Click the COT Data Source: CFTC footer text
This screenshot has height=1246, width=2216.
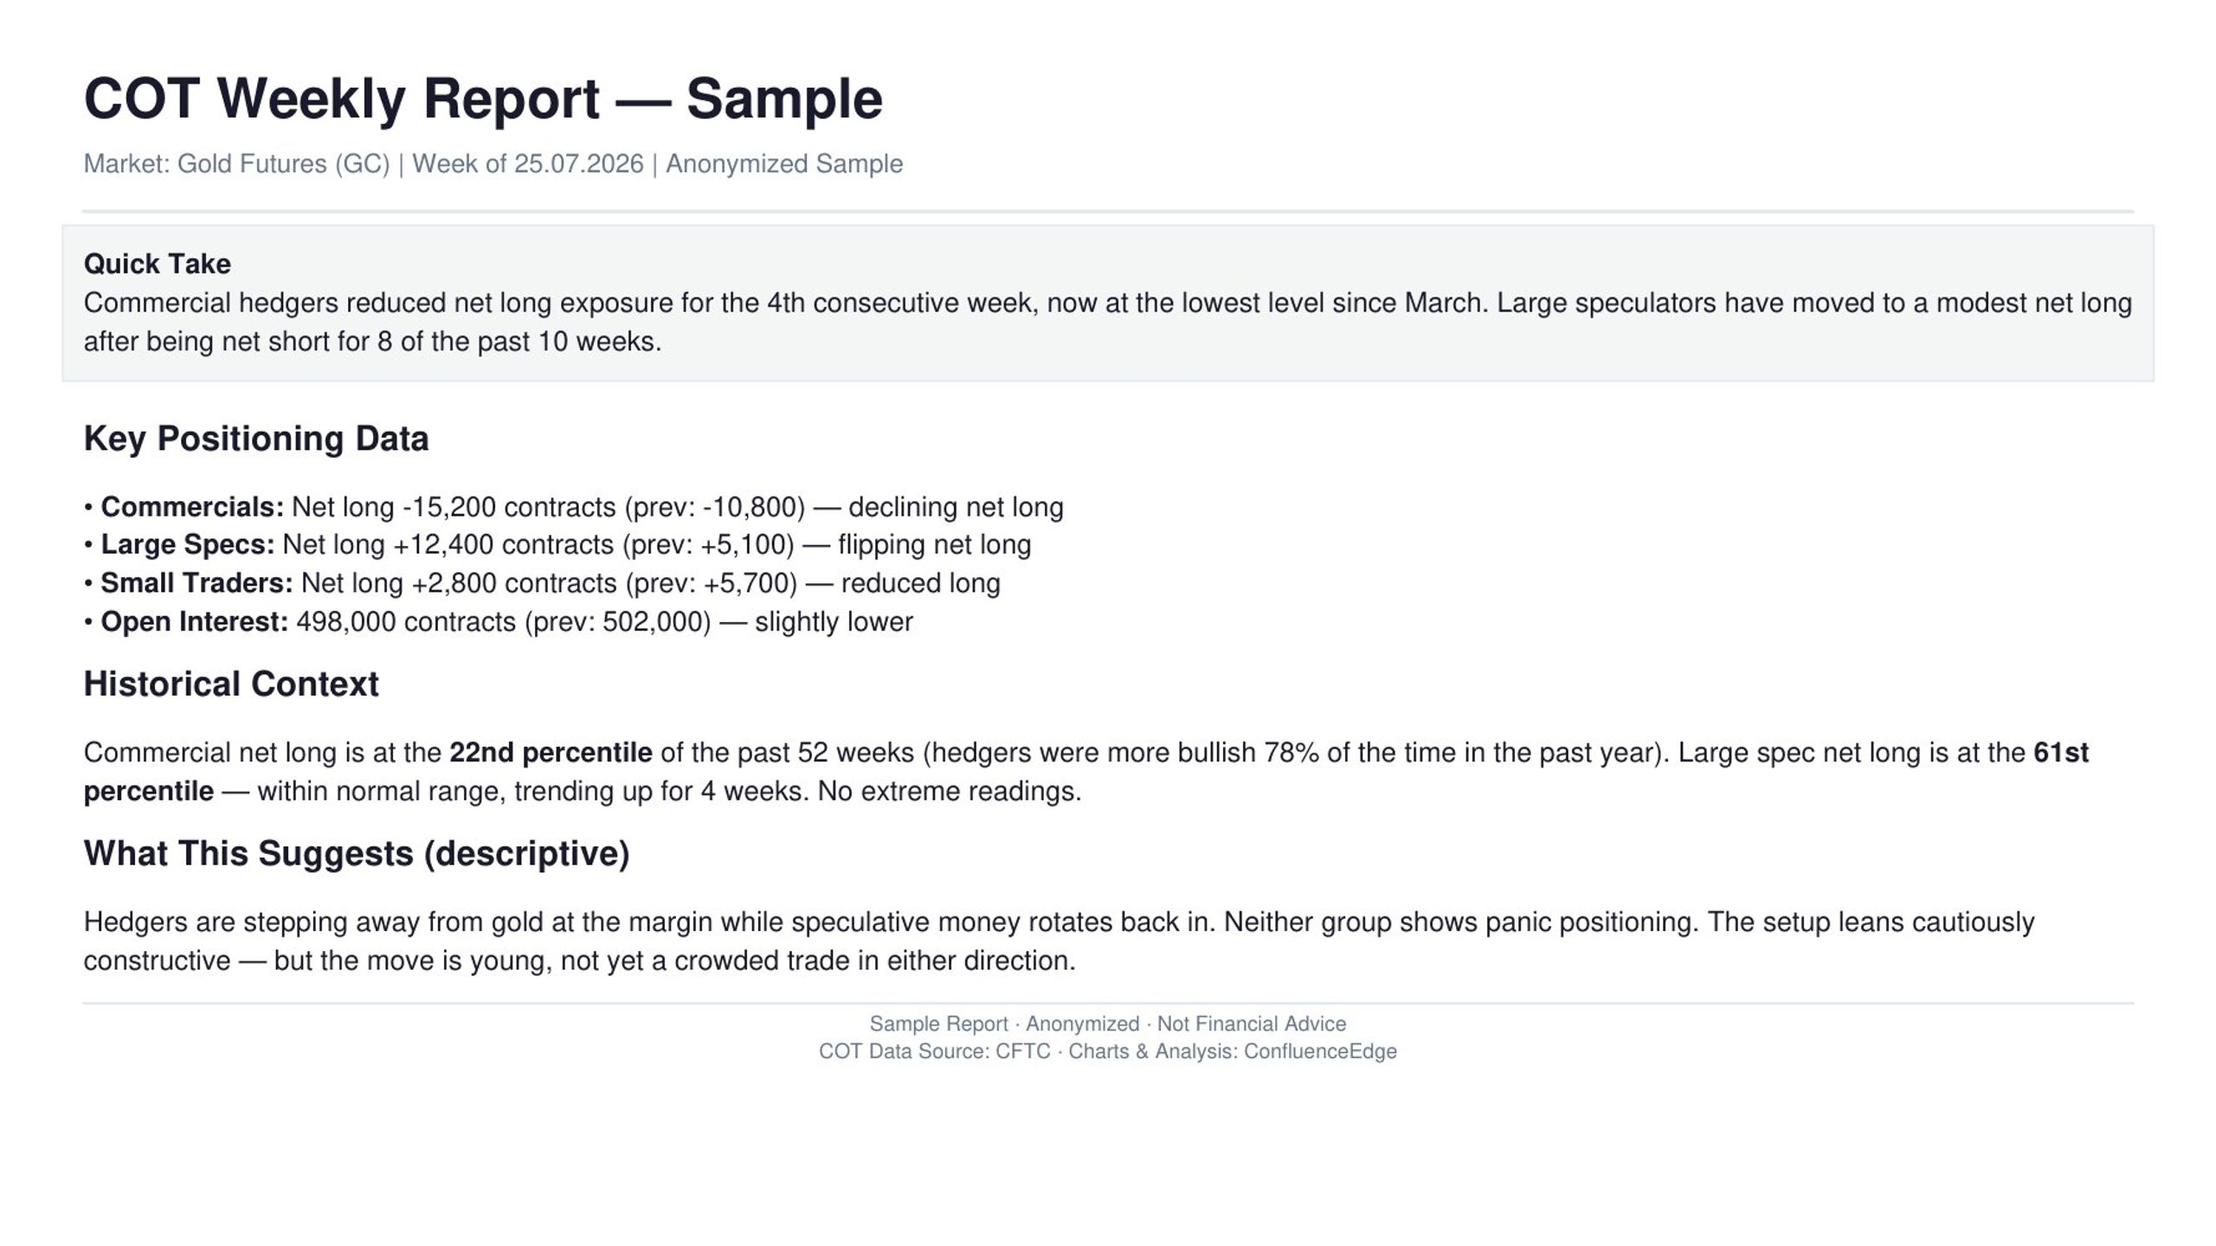tap(935, 1052)
